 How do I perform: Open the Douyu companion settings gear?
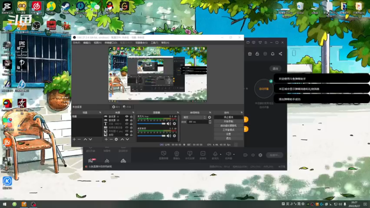[260, 155]
